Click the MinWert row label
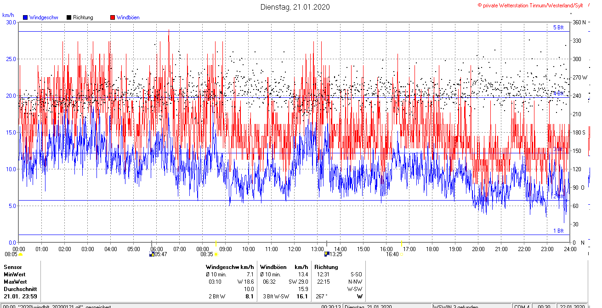 [x=15, y=274]
